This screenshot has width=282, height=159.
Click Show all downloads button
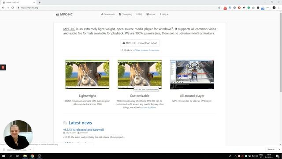pyautogui.click(x=271, y=149)
